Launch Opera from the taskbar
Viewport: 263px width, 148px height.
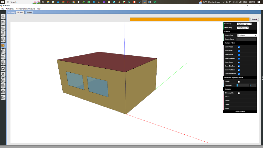pos(68,2)
